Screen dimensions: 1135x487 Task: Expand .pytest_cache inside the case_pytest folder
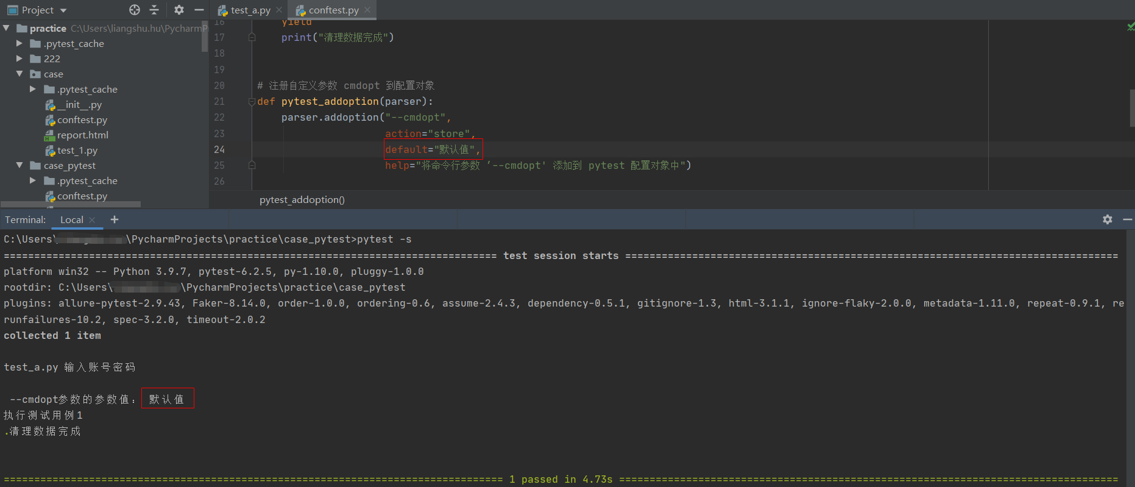(33, 180)
